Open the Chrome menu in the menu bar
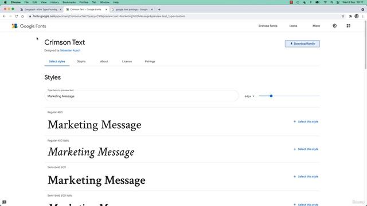 [x=15, y=2]
